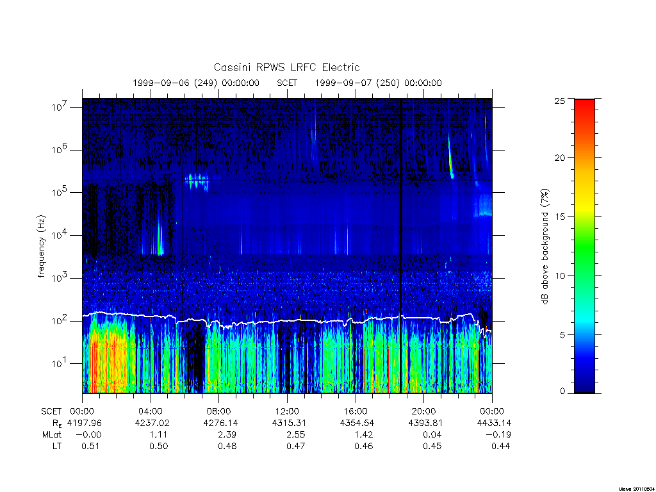Click the LT value 0.45
The image size is (656, 492).
[432, 447]
